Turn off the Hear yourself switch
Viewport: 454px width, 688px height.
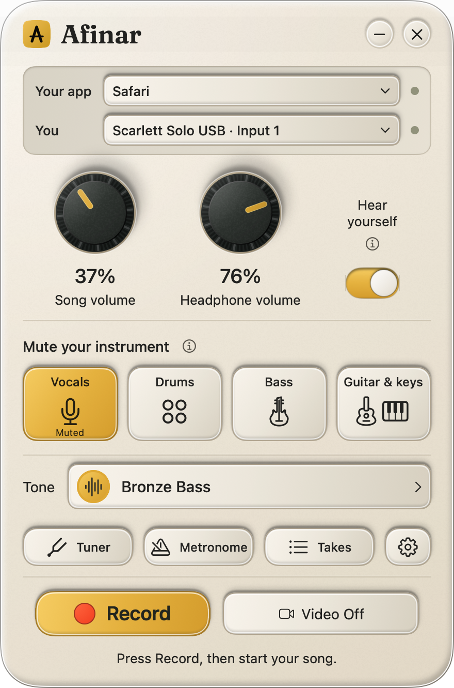coord(372,283)
